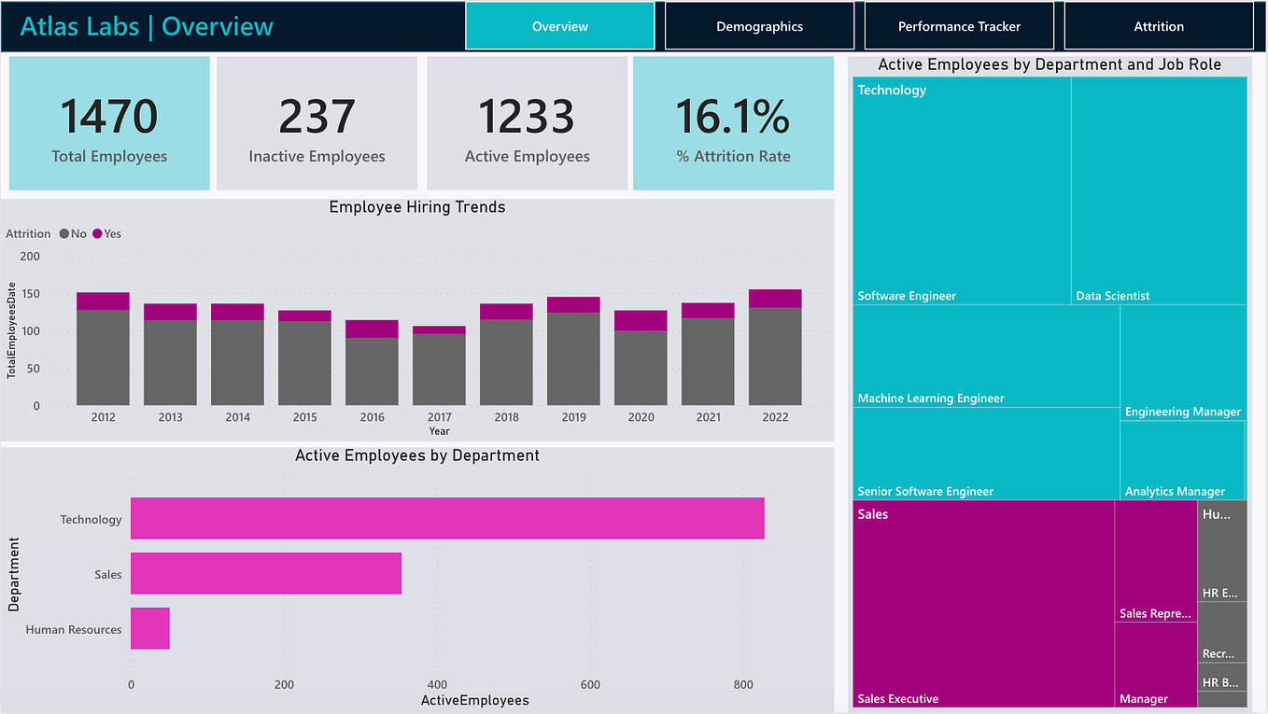Viewport: 1268px width, 714px height.
Task: Click the 2022 hiring trends bar
Action: (x=775, y=345)
